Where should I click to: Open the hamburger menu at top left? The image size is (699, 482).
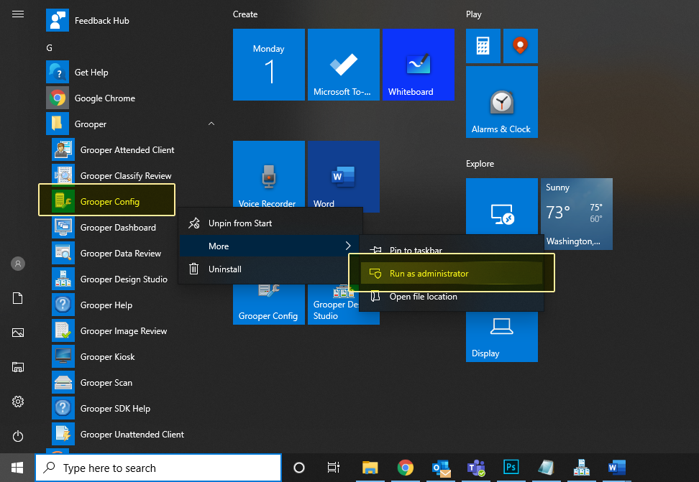(x=18, y=14)
